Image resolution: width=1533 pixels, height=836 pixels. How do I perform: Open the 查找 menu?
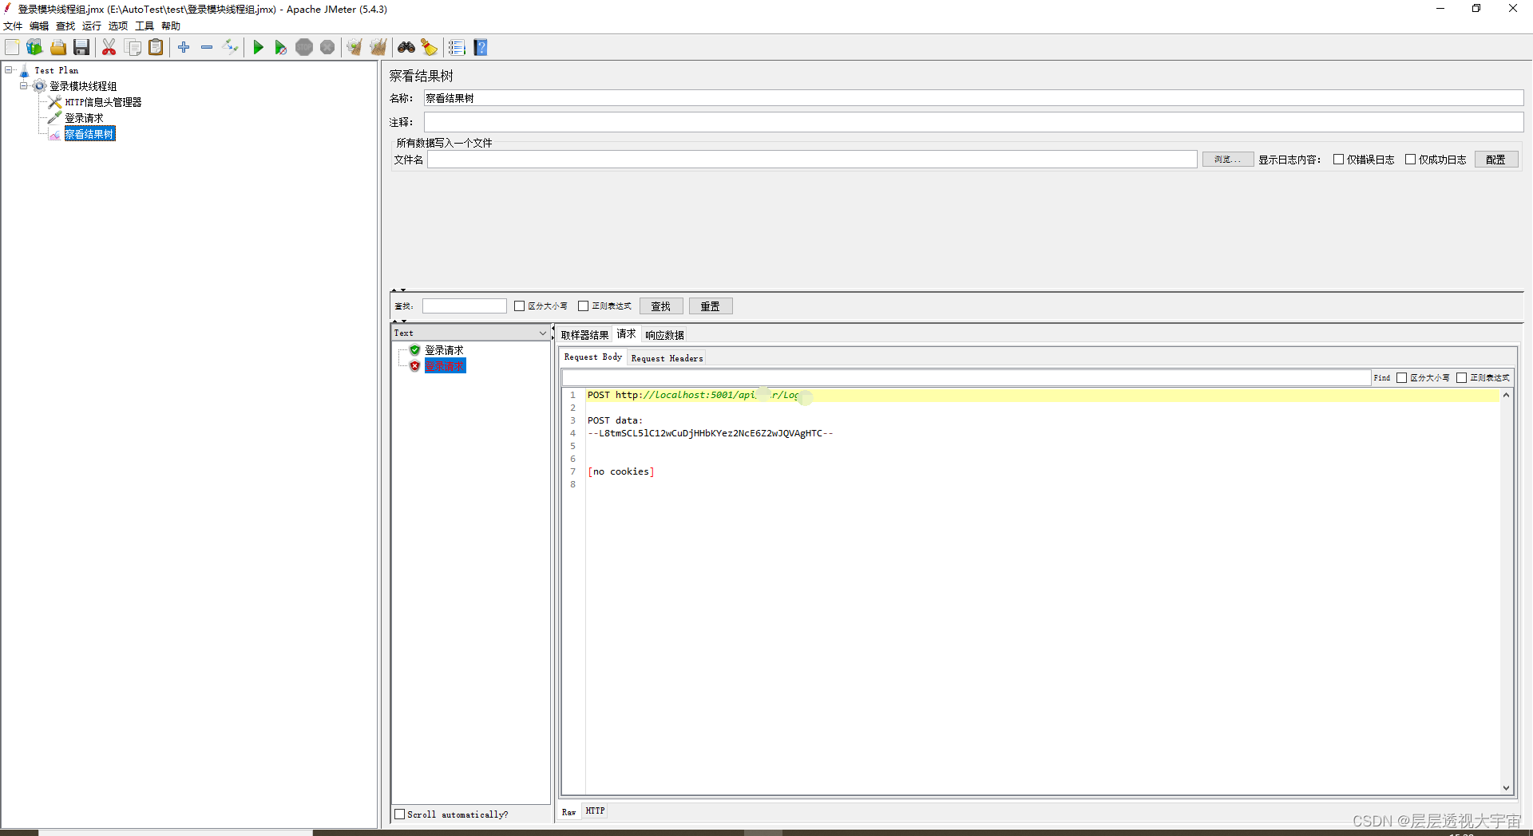(x=65, y=26)
